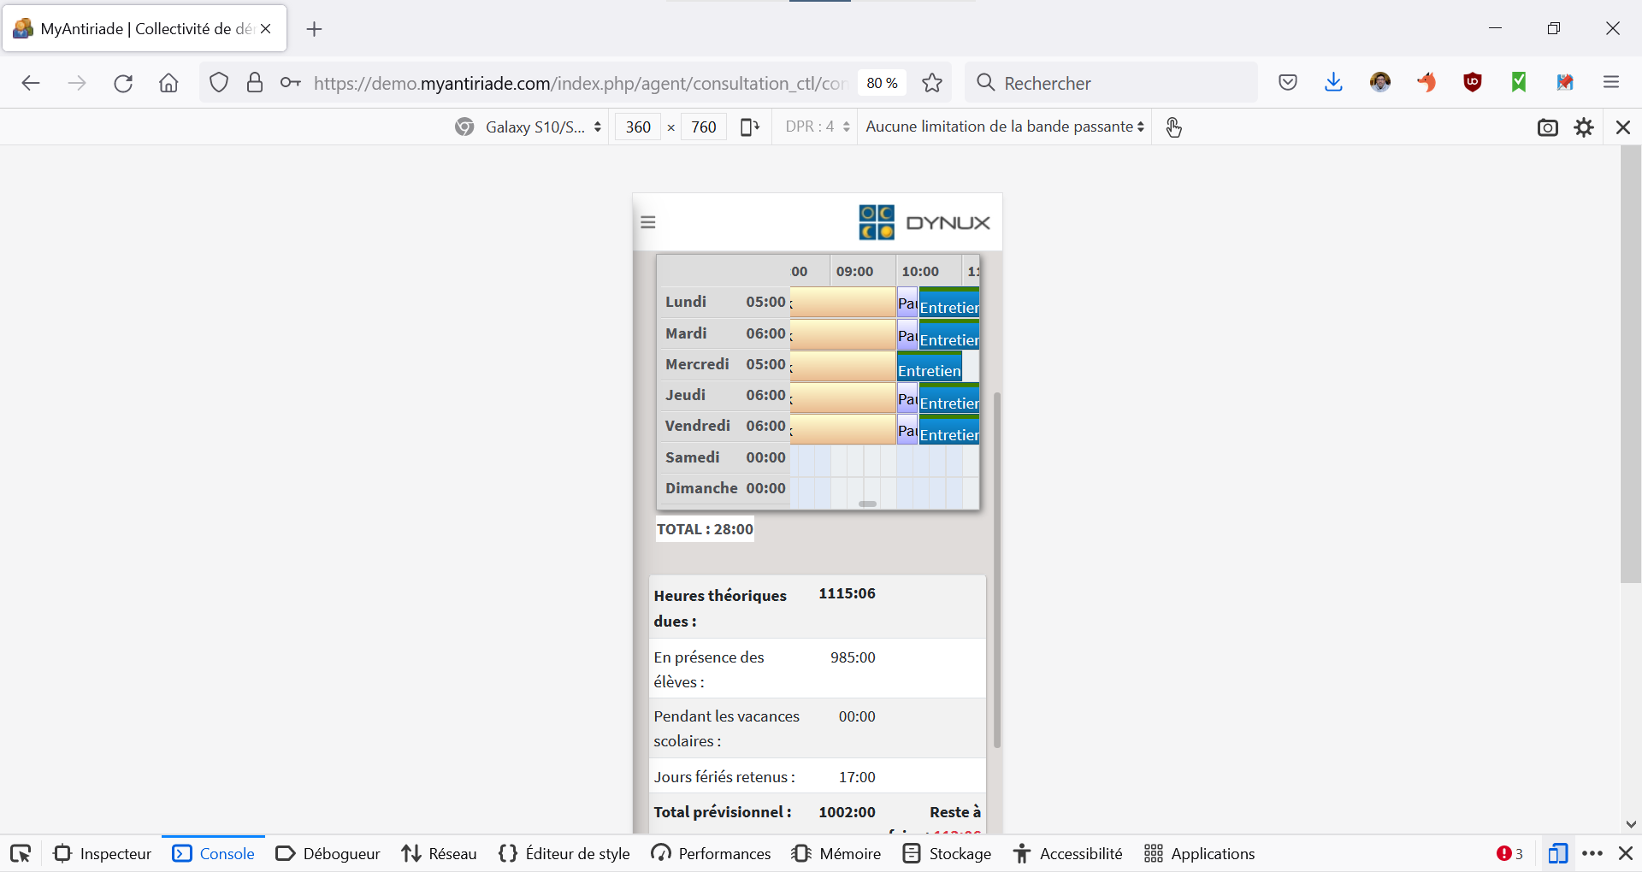Click the browser window vertical scrollbar

coord(1630,364)
